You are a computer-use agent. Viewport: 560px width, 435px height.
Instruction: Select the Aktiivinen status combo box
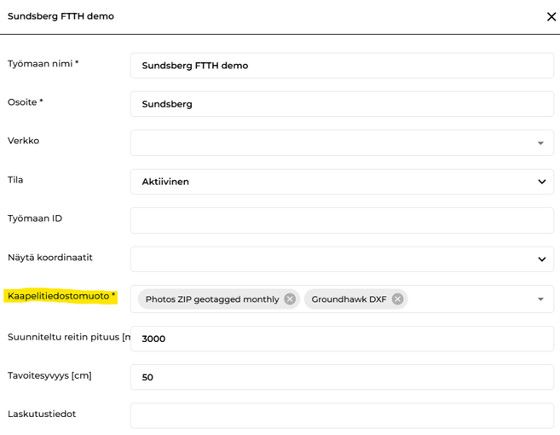(342, 182)
